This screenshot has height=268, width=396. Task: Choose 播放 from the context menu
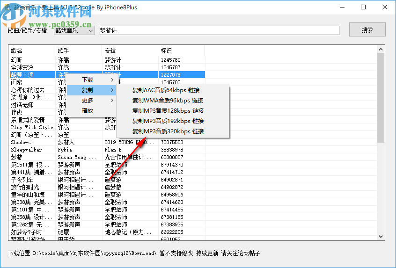click(x=91, y=110)
